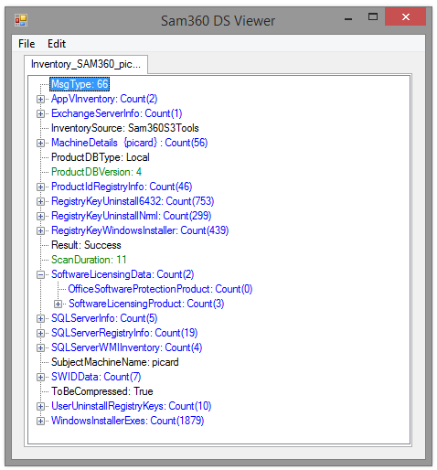Select OfficeSoftwareProtectionProduct: Count(0) item

[x=160, y=289]
